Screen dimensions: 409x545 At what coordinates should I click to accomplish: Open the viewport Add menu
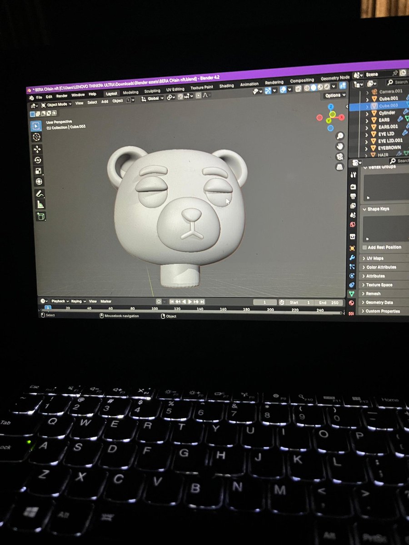point(105,102)
